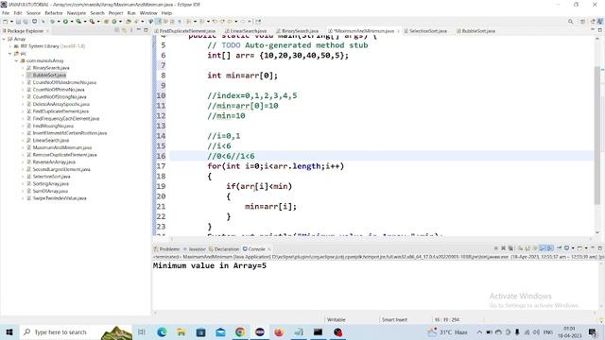Image resolution: width=605 pixels, height=340 pixels.
Task: Toggle Link with Editor in Package Explorer
Action: point(124,30)
